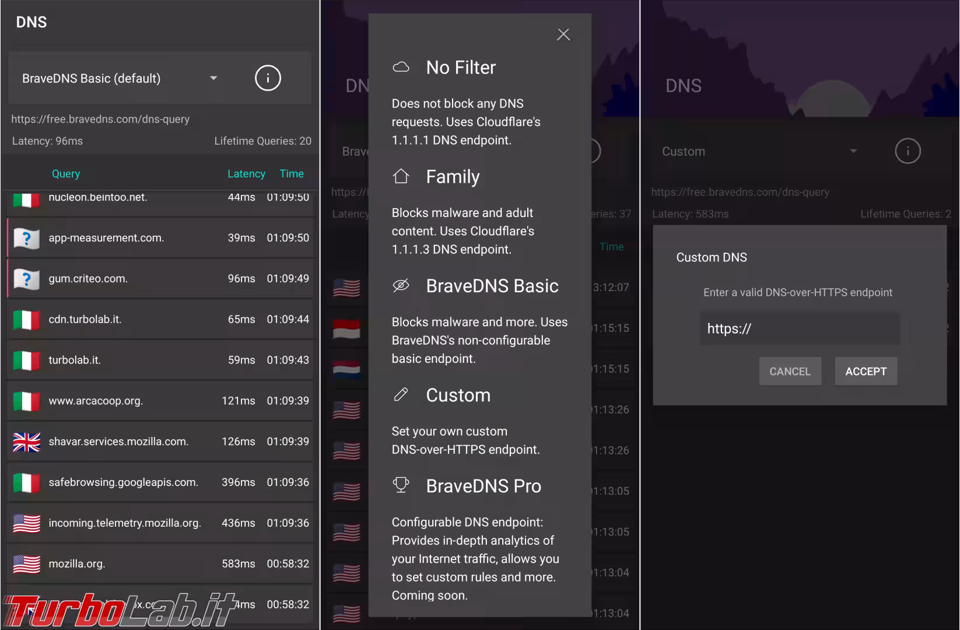960x630 pixels.
Task: Click the https:// endpoint input field
Action: 799,328
